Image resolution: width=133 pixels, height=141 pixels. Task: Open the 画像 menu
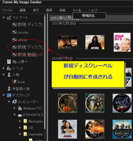pos(49,10)
